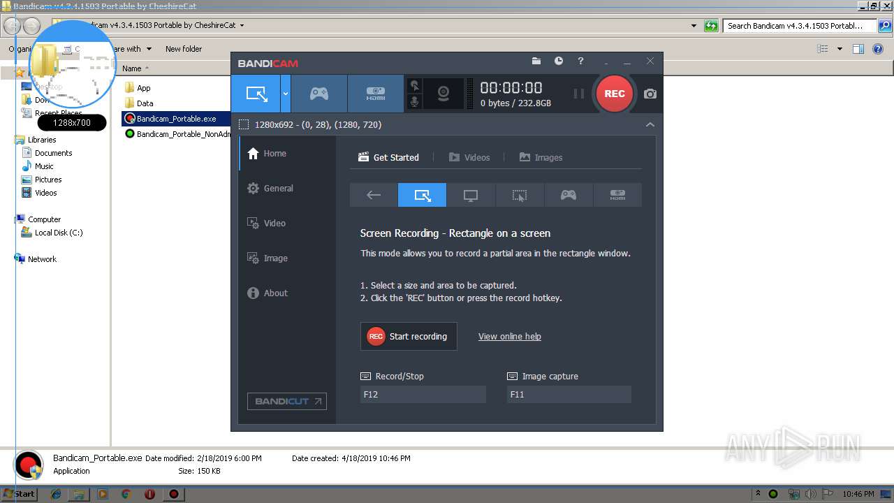Viewport: 894px width, 503px height.
Task: Sort files by Name column header
Action: [x=132, y=68]
